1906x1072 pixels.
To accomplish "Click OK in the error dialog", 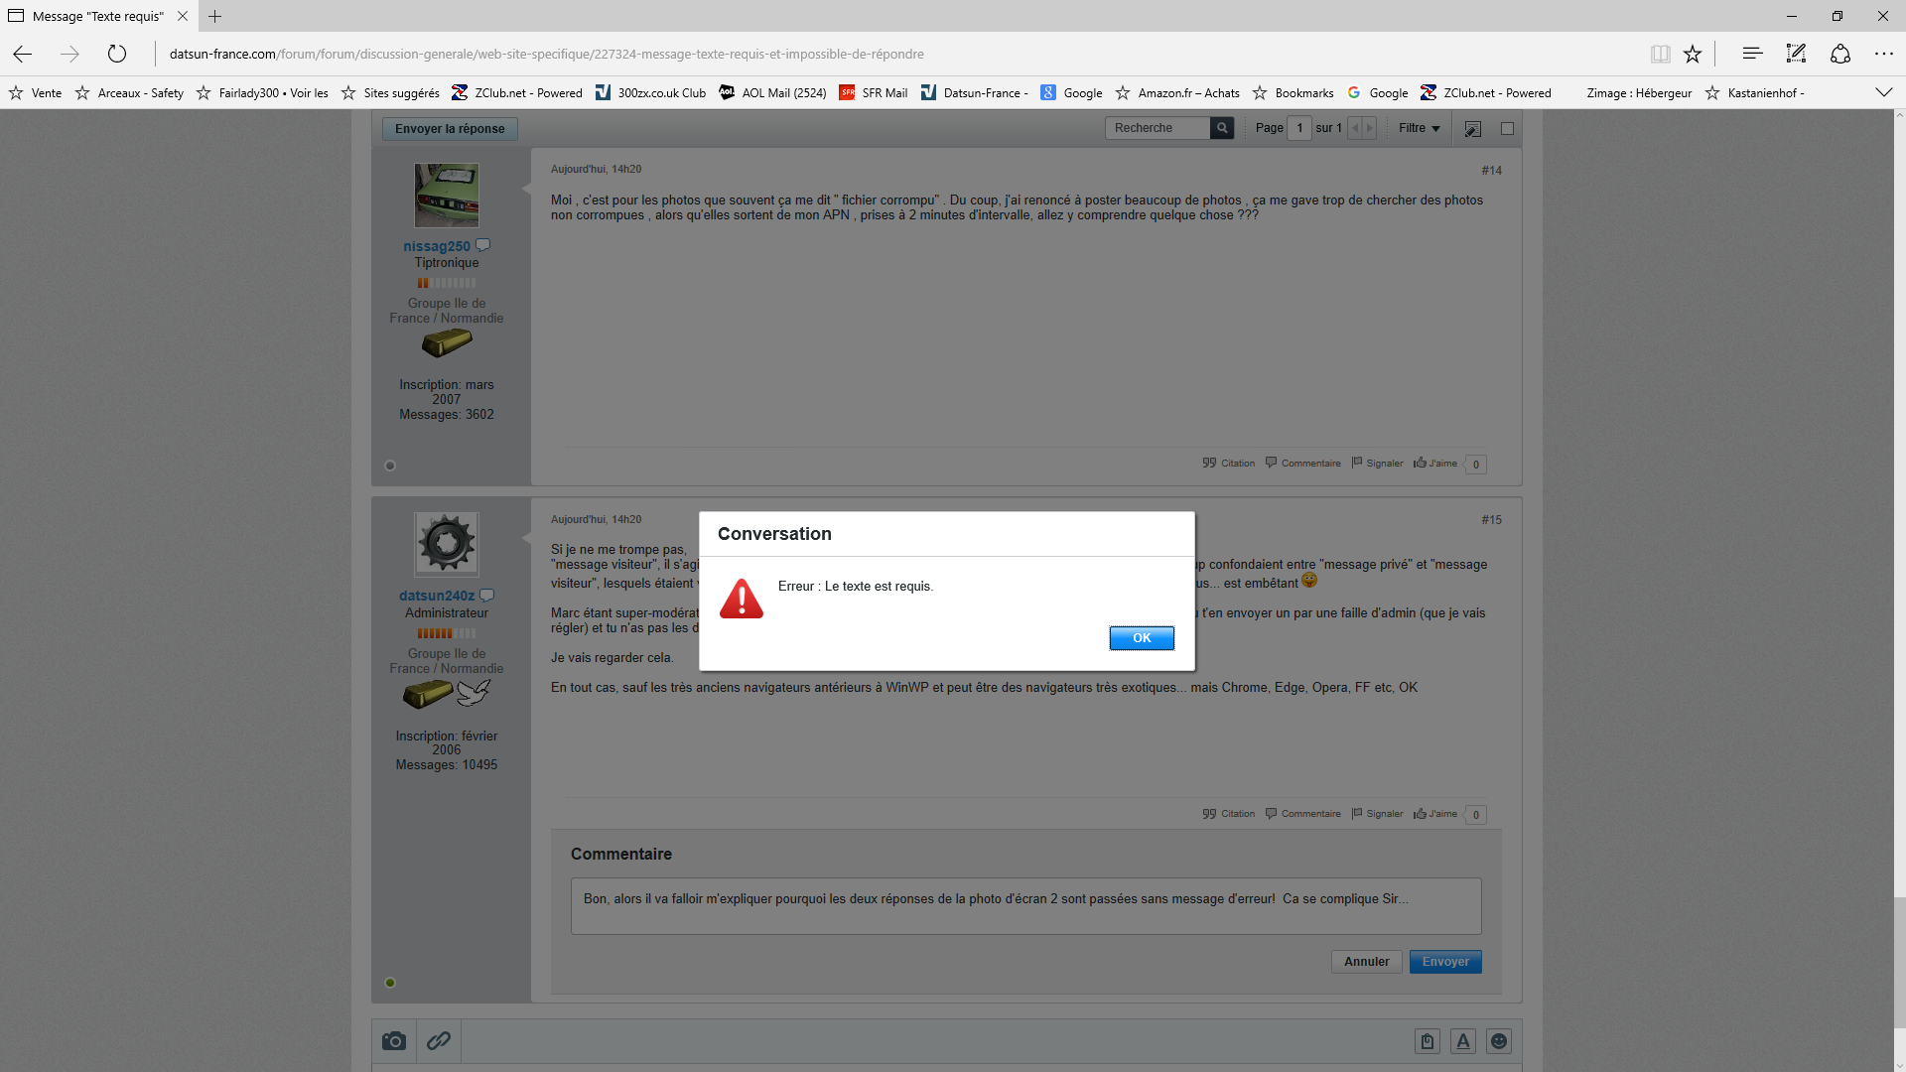I will point(1142,638).
